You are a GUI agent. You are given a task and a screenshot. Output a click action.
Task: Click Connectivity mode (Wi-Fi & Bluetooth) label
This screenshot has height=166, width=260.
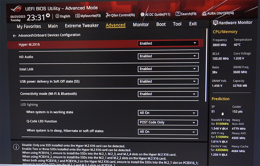pos(48,94)
